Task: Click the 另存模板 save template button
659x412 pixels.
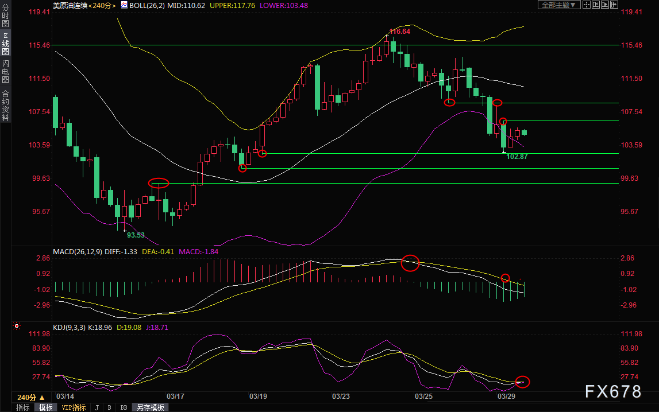Action: 150,407
